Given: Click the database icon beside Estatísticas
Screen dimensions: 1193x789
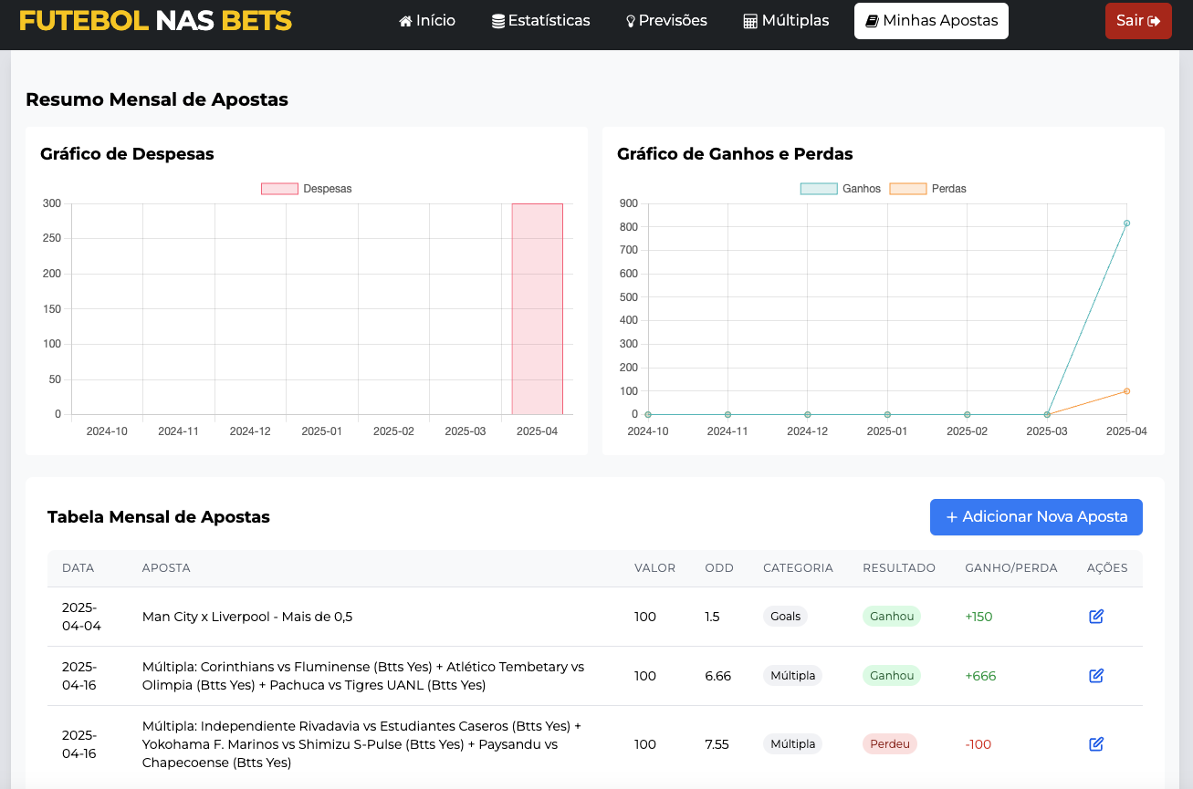Looking at the screenshot, I should (498, 21).
